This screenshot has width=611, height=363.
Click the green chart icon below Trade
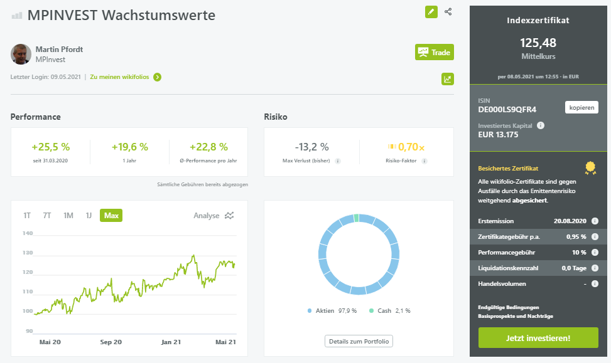(448, 79)
